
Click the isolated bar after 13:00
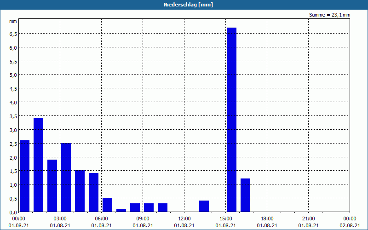[x=204, y=206]
